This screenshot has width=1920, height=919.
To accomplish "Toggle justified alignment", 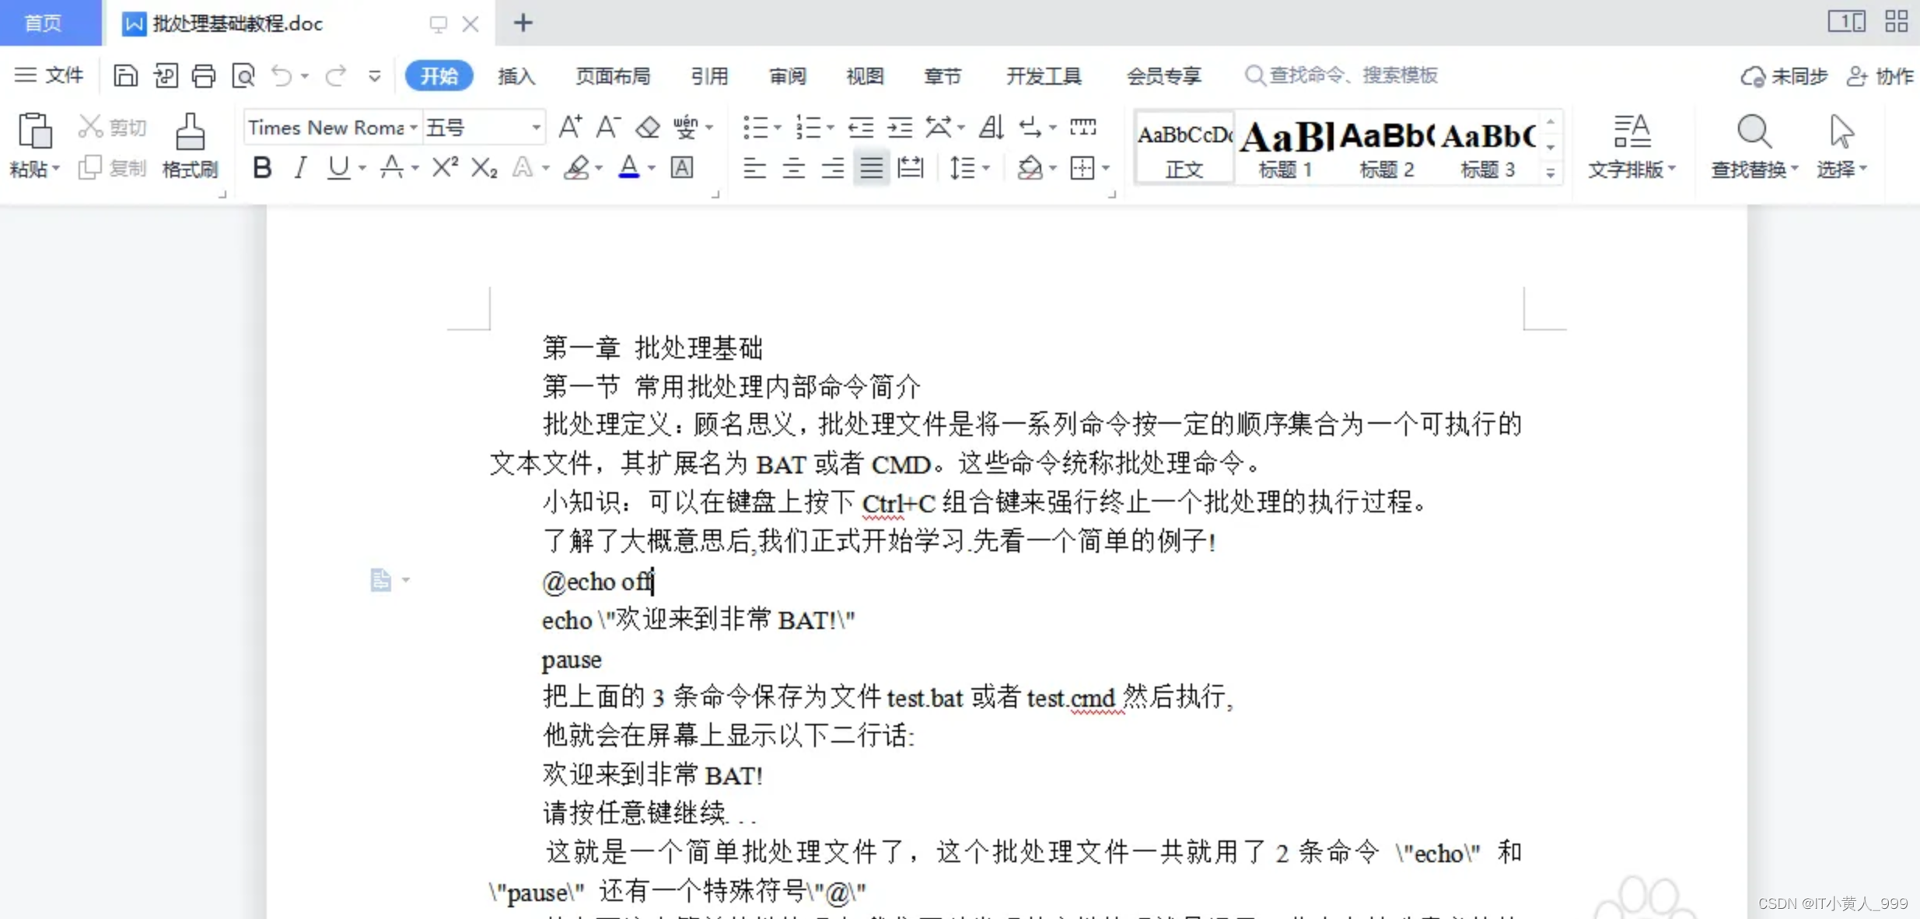I will tap(871, 168).
